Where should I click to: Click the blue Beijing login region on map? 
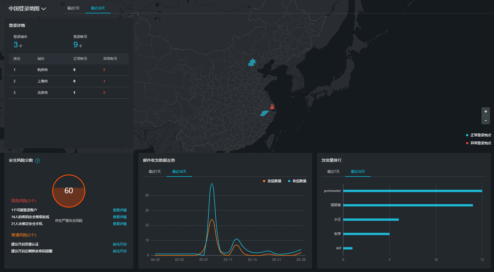point(252,62)
